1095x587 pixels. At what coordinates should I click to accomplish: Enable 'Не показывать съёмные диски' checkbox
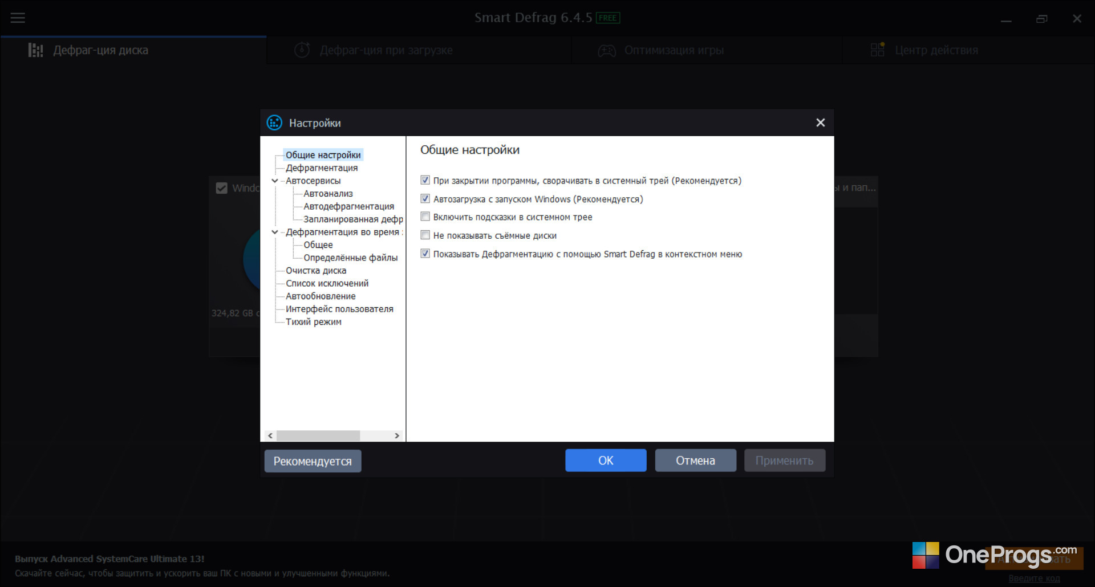pos(425,235)
